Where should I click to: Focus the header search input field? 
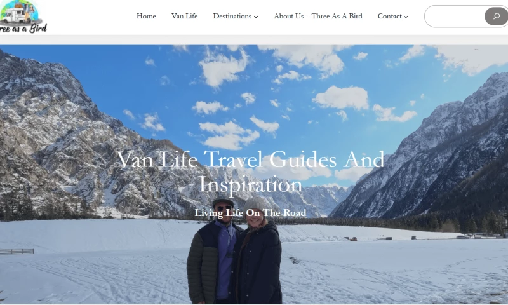455,17
